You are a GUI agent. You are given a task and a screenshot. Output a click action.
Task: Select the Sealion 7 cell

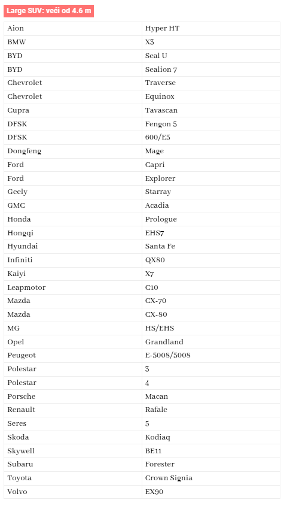click(x=211, y=69)
